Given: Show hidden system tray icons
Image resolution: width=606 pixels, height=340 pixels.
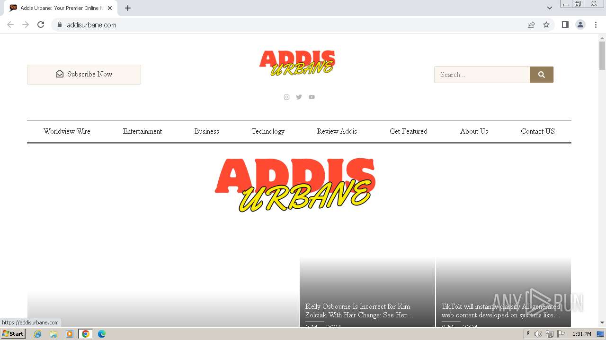Looking at the screenshot, I should pos(528,334).
